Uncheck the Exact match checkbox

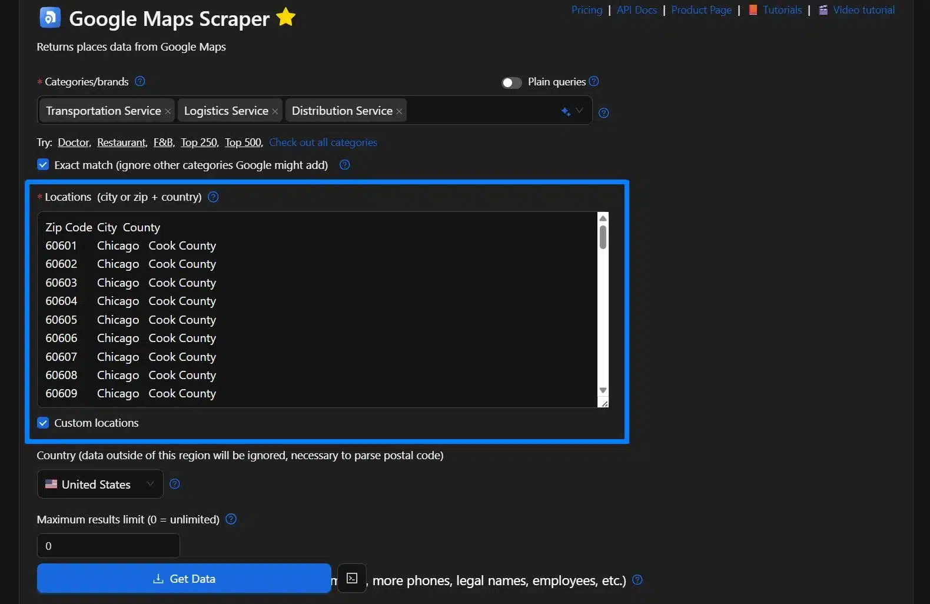pos(43,165)
